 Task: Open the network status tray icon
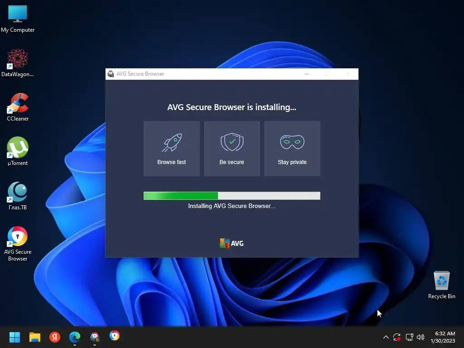[409, 337]
